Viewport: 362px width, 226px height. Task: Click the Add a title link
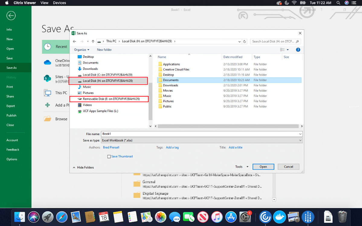coord(235,147)
